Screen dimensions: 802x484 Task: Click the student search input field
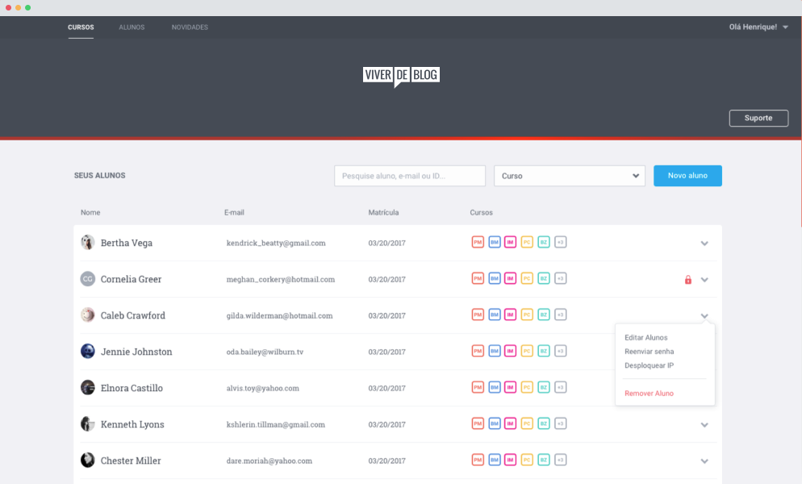(x=410, y=176)
